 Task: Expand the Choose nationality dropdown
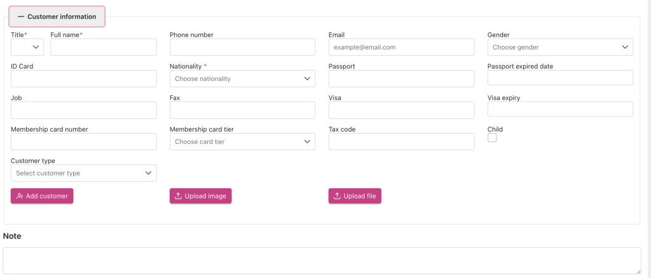[242, 79]
